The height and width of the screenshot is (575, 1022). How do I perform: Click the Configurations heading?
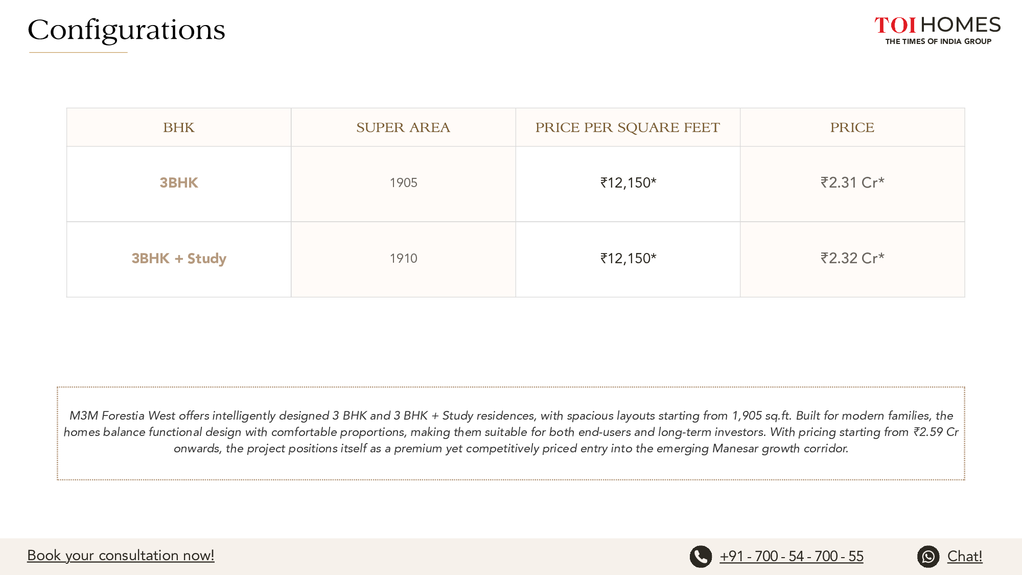coord(126,30)
